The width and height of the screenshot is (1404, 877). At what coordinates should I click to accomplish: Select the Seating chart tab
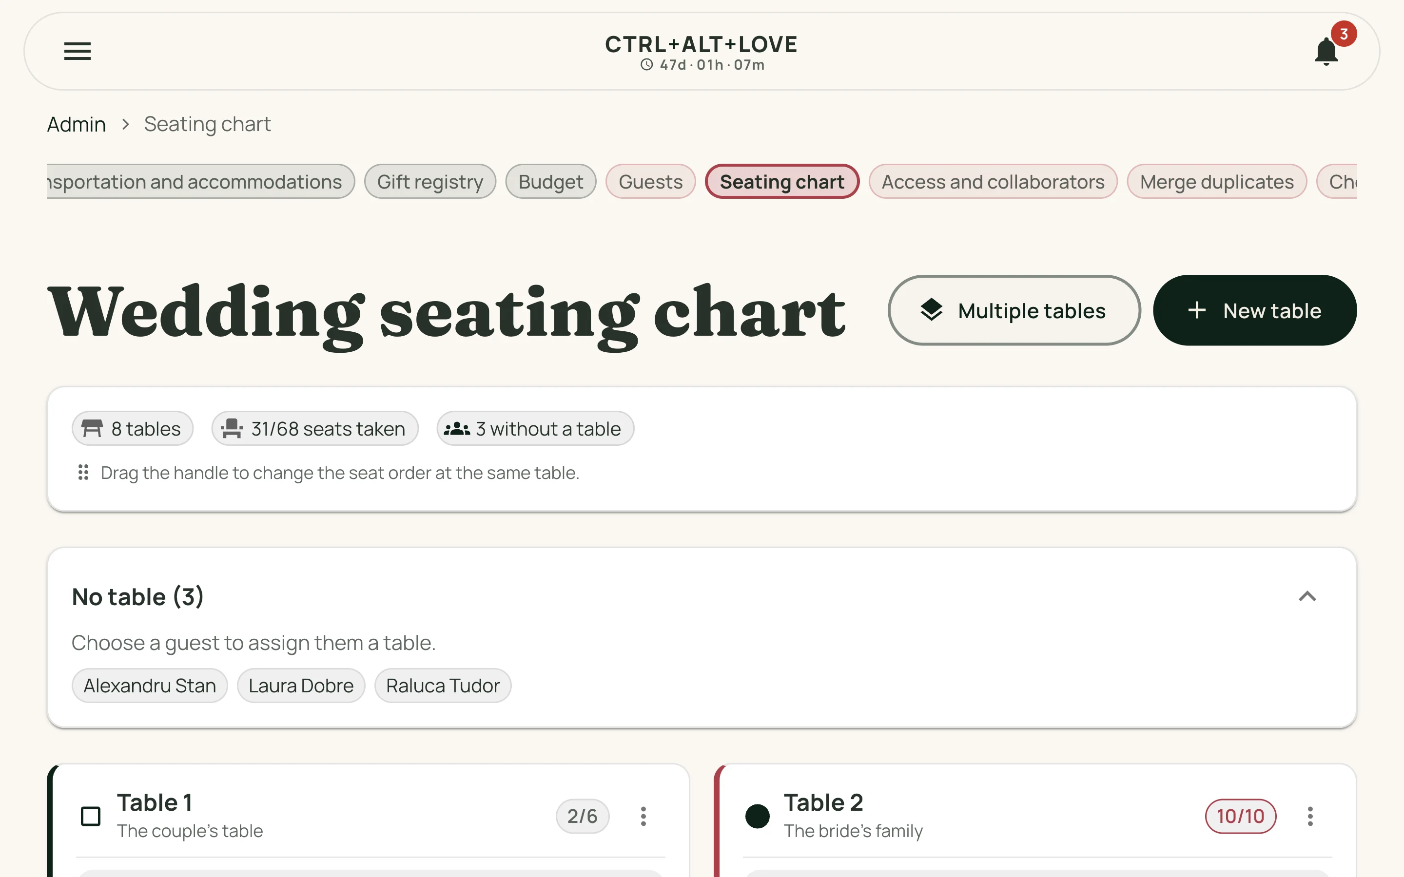point(781,182)
